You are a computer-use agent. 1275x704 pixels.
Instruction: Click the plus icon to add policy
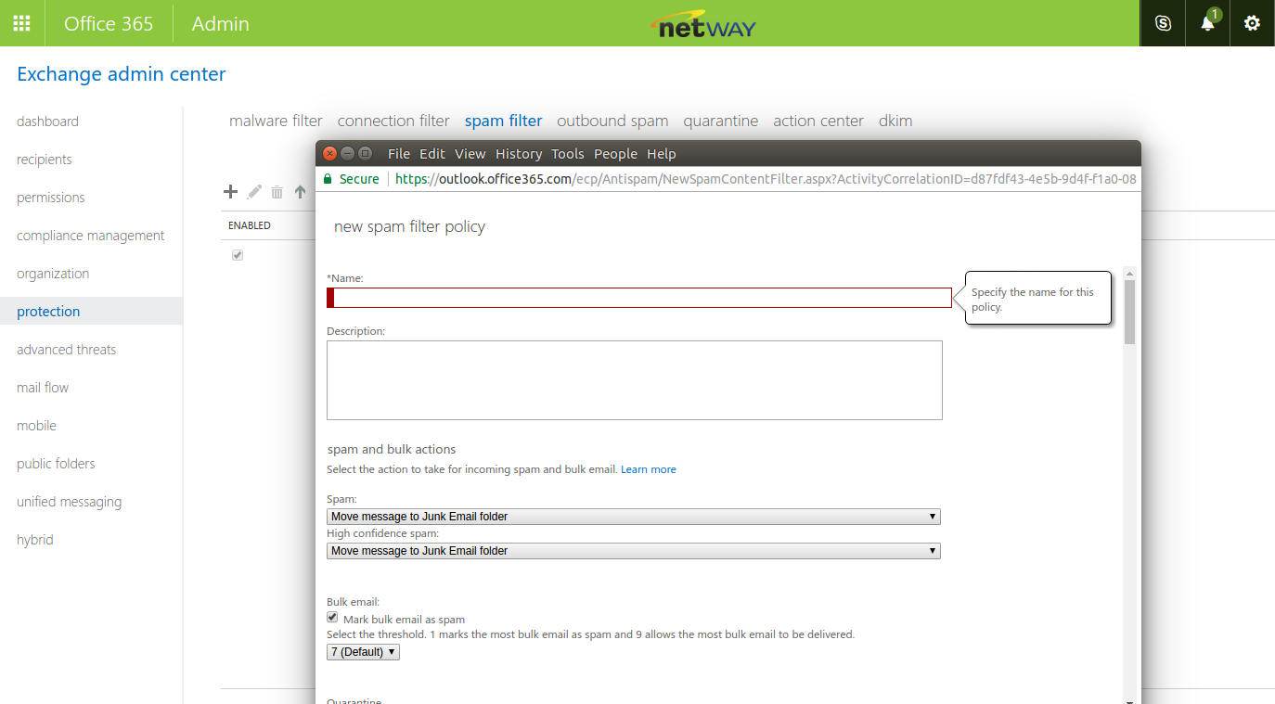click(231, 192)
